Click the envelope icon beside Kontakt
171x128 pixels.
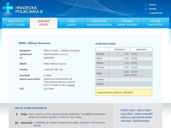pos(146,9)
